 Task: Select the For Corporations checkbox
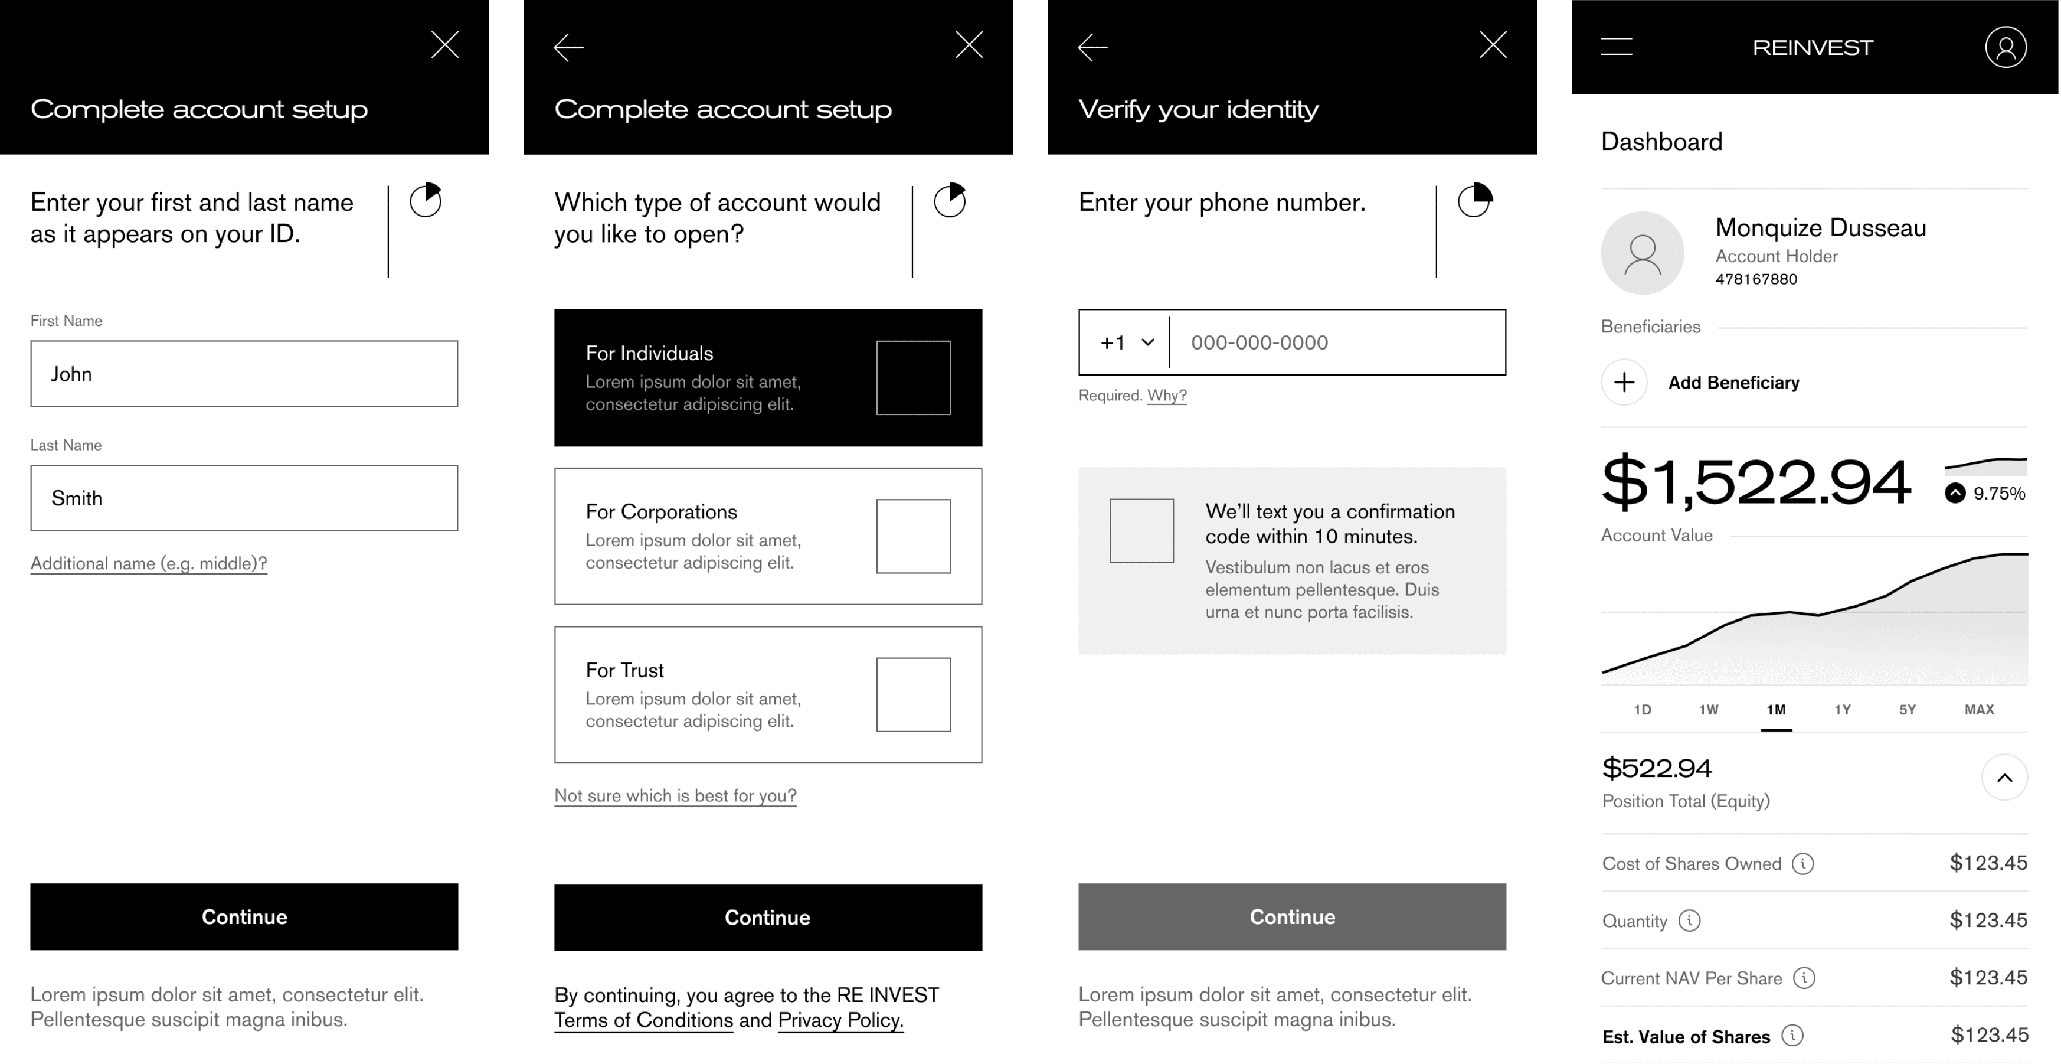[913, 536]
